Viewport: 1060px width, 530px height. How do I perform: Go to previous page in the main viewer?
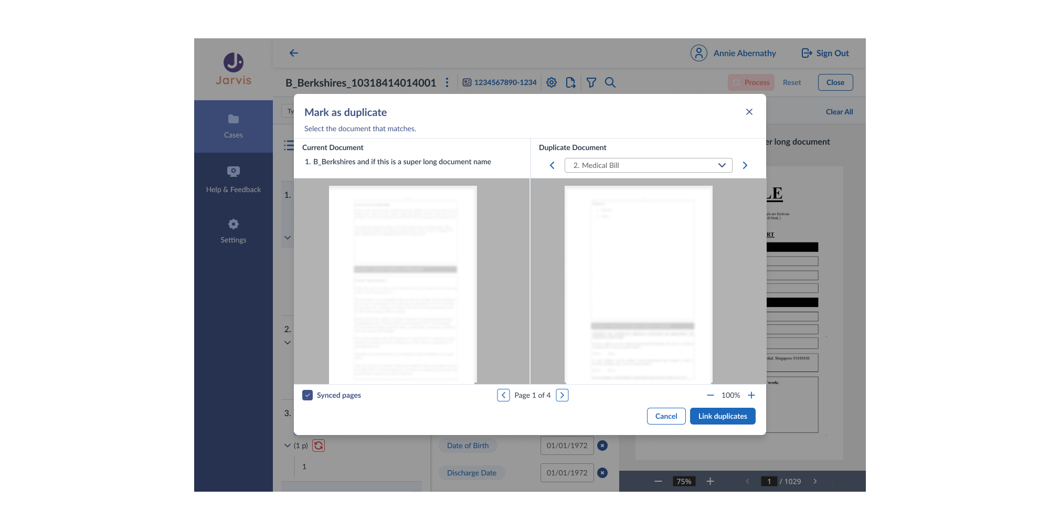[x=748, y=481]
